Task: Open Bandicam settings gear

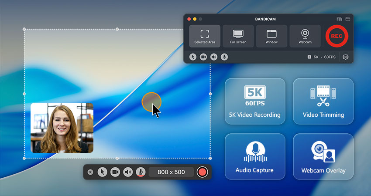Action: point(345,57)
